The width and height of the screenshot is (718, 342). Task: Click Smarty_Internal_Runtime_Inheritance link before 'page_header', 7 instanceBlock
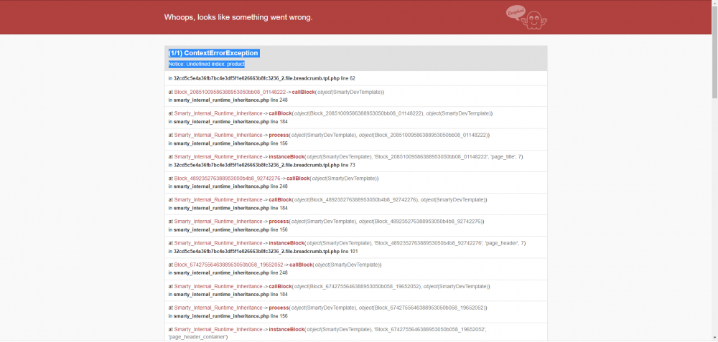(x=218, y=243)
